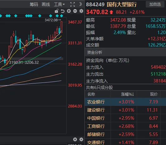Click 主力净流入 value 38184
The width and height of the screenshot is (166, 145).
159,81
